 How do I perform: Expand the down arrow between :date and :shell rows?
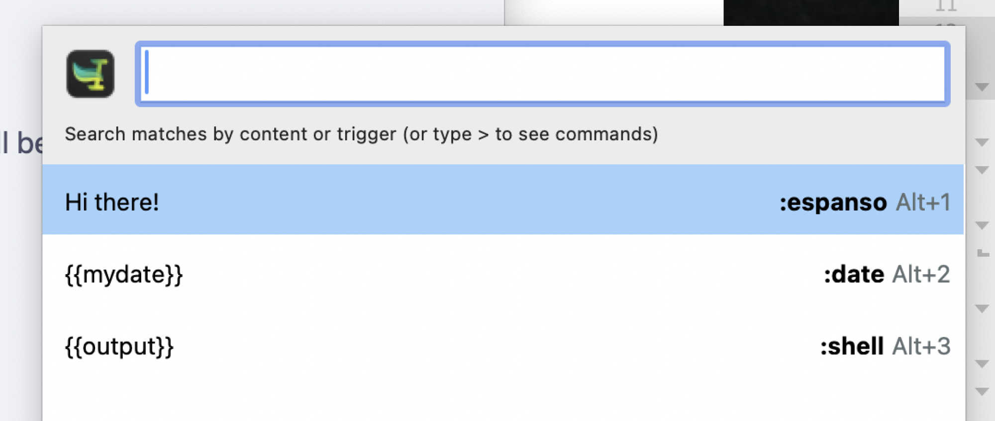982,309
